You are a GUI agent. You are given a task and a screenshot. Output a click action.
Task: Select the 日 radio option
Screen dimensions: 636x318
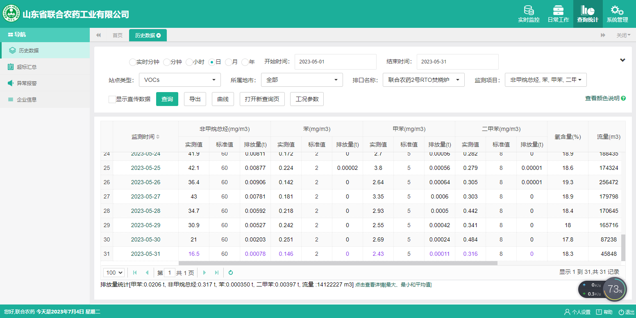coord(211,62)
